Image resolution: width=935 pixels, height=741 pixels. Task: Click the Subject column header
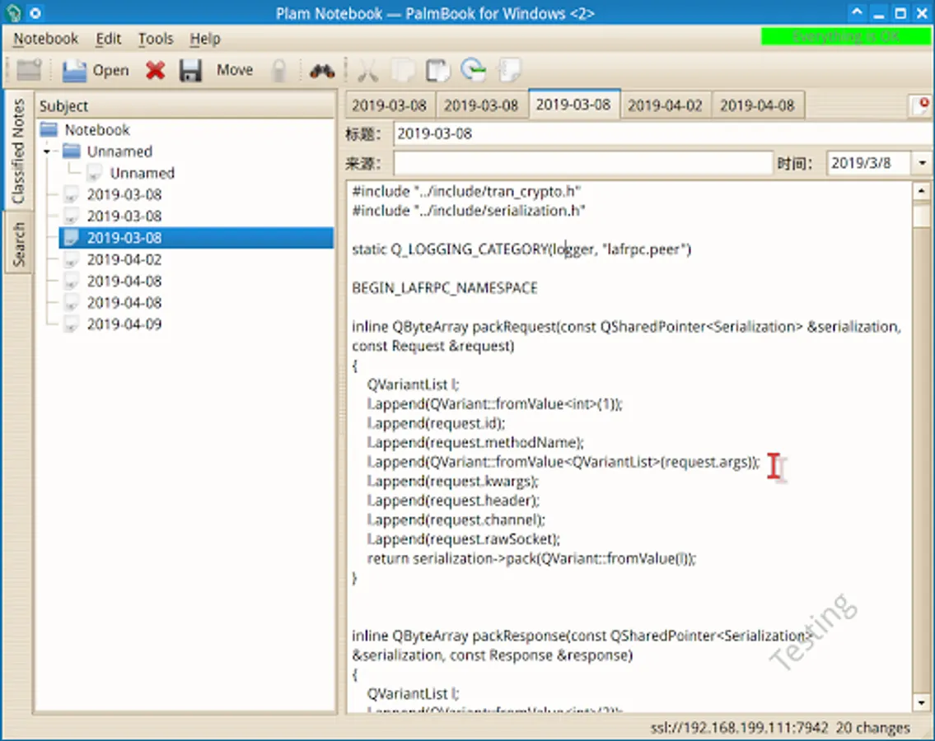[185, 105]
